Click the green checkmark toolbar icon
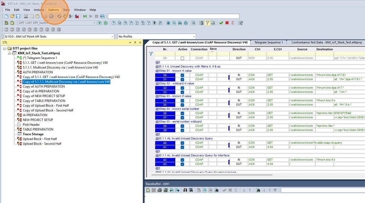The height and width of the screenshot is (203, 365). tap(221, 23)
